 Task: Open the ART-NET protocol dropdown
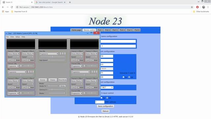[107, 87]
